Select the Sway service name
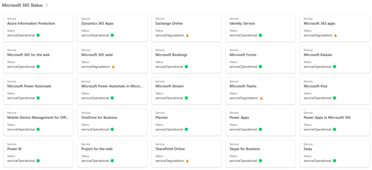 (308, 149)
